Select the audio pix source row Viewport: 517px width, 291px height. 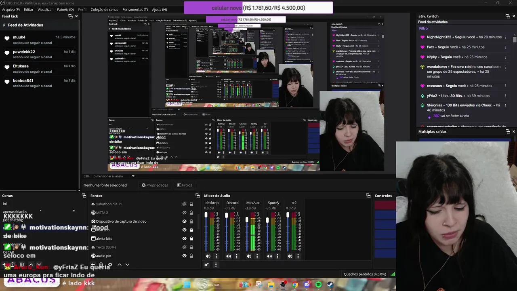click(141, 256)
